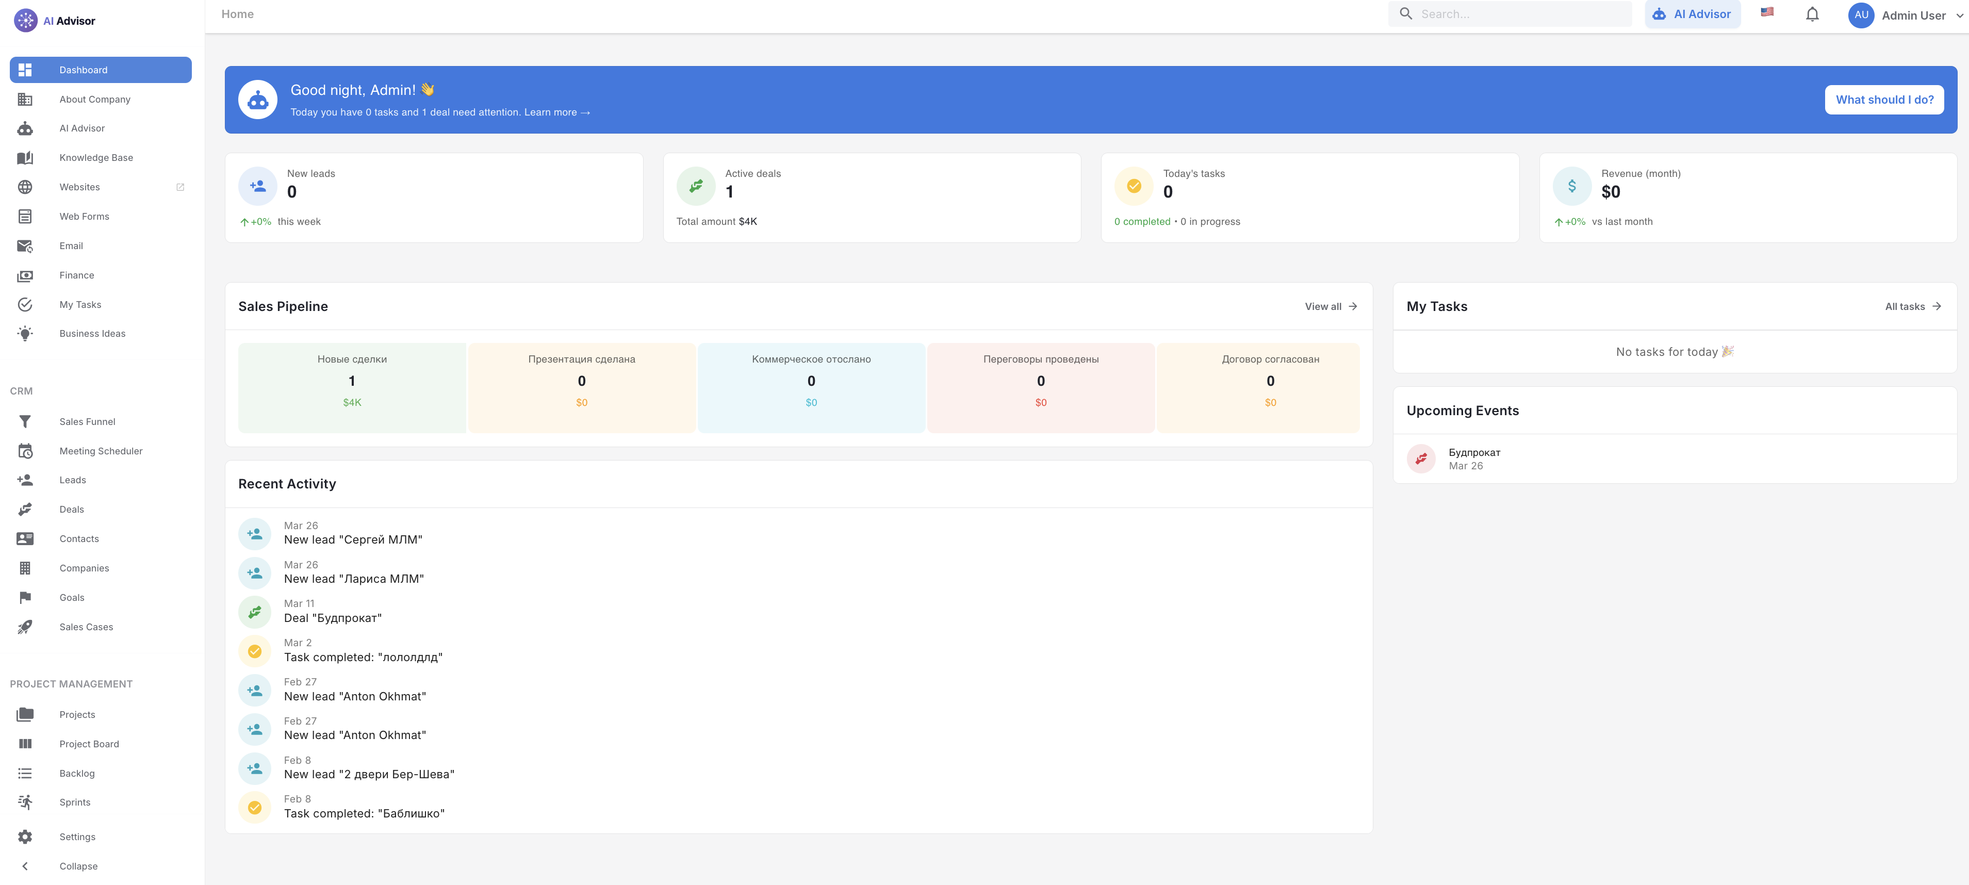Open the Today's tasks stat card
Screen dimensions: 1969x885
(1310, 198)
